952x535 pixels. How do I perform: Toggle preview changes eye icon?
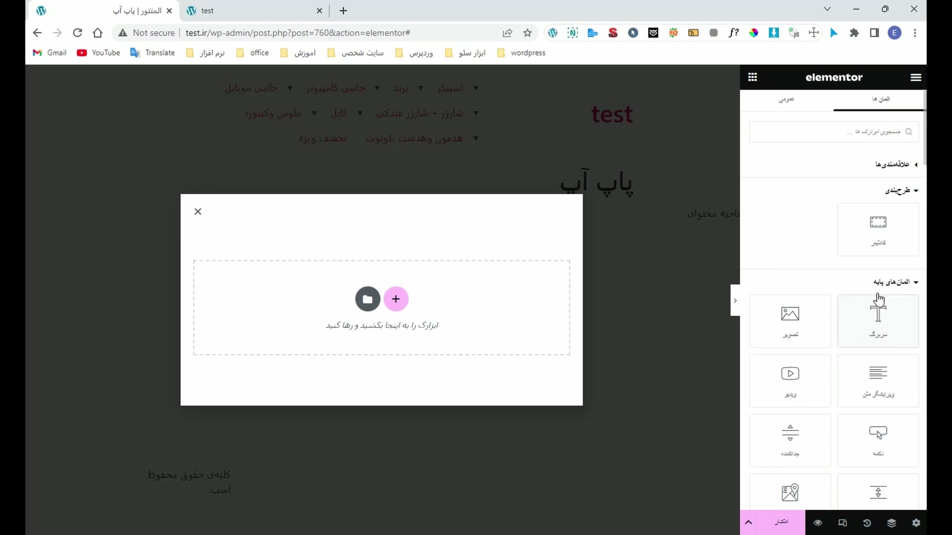pyautogui.click(x=818, y=523)
